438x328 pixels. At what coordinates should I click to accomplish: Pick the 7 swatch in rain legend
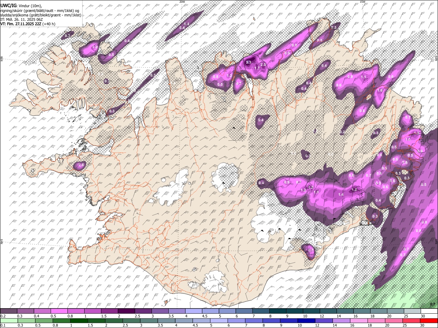point(253,320)
